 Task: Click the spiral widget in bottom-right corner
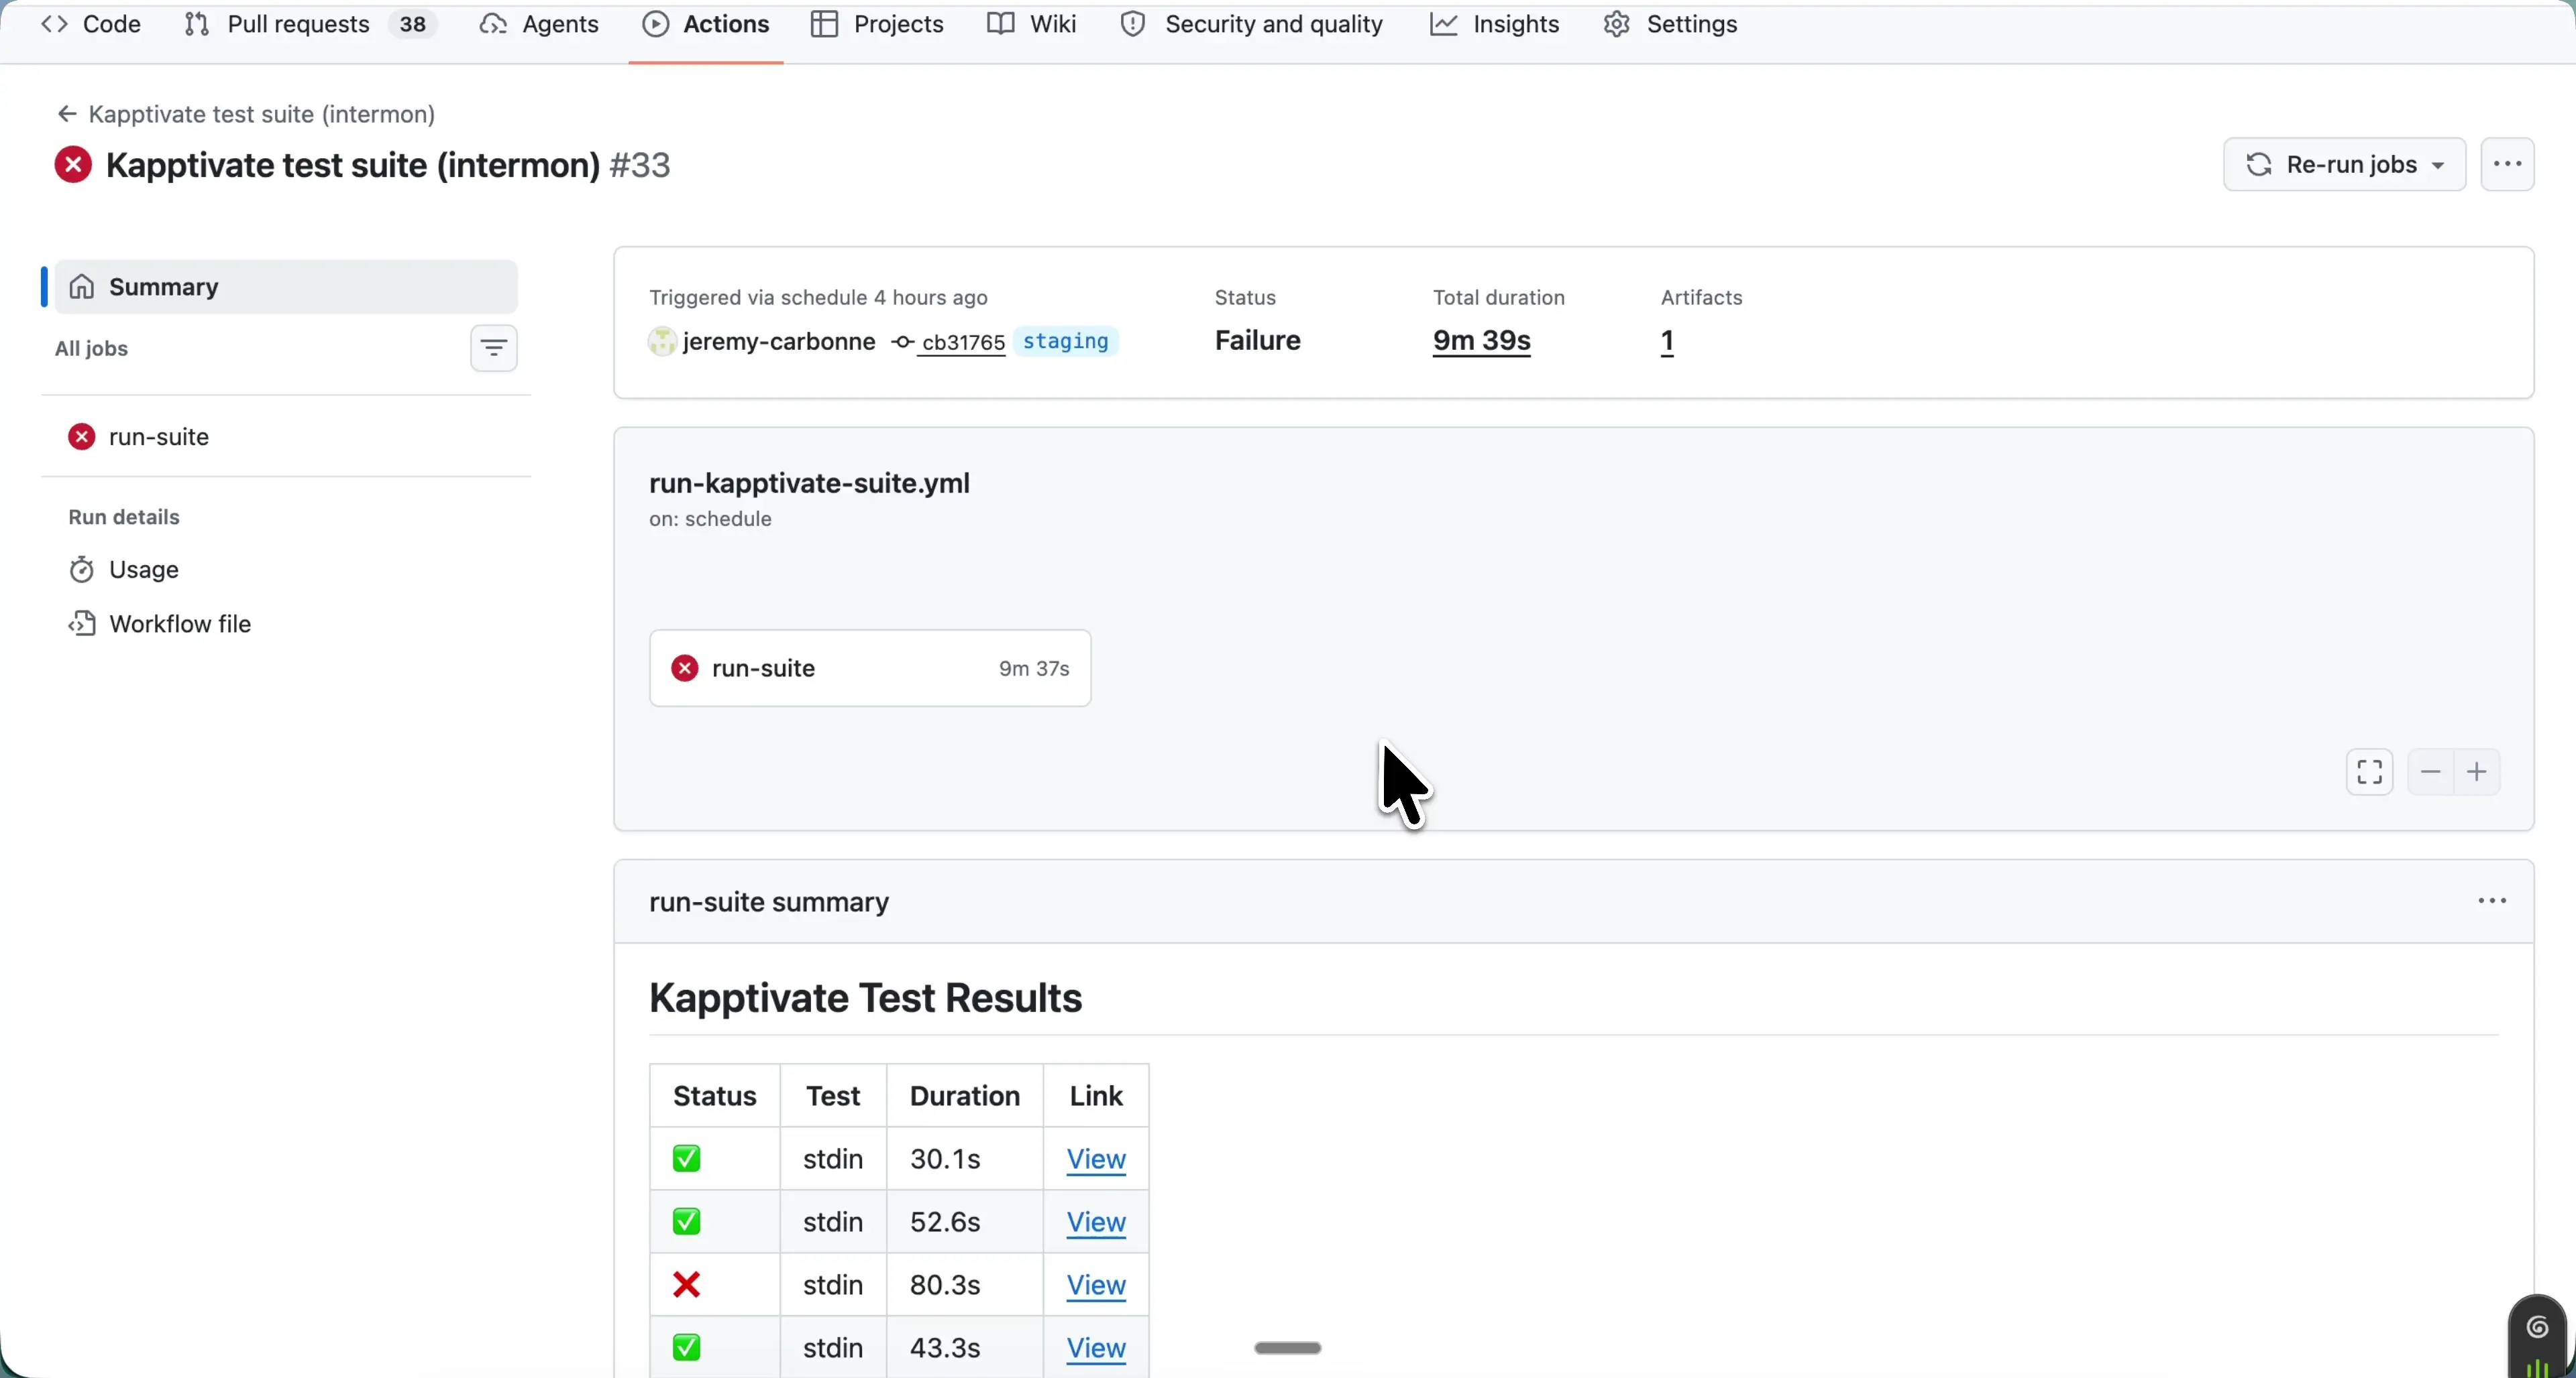(x=2537, y=1328)
